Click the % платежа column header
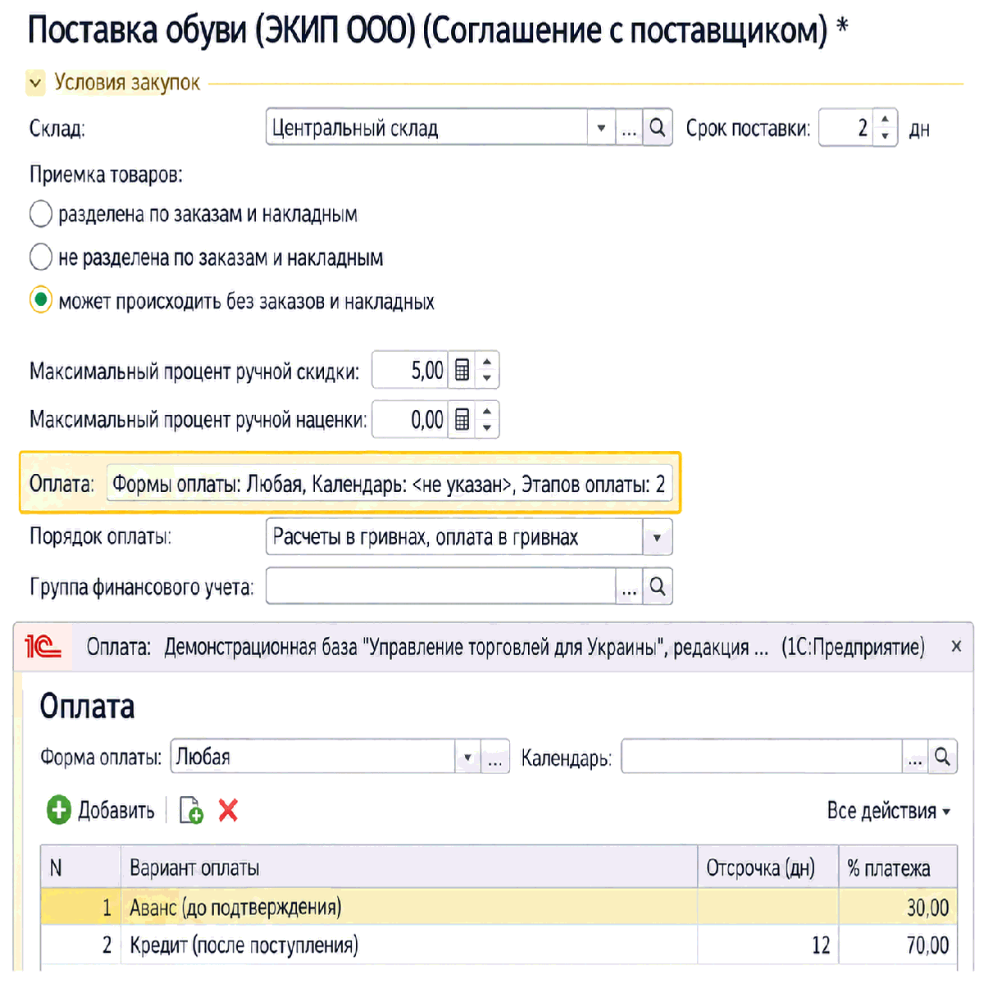The image size is (984, 984). [x=898, y=868]
